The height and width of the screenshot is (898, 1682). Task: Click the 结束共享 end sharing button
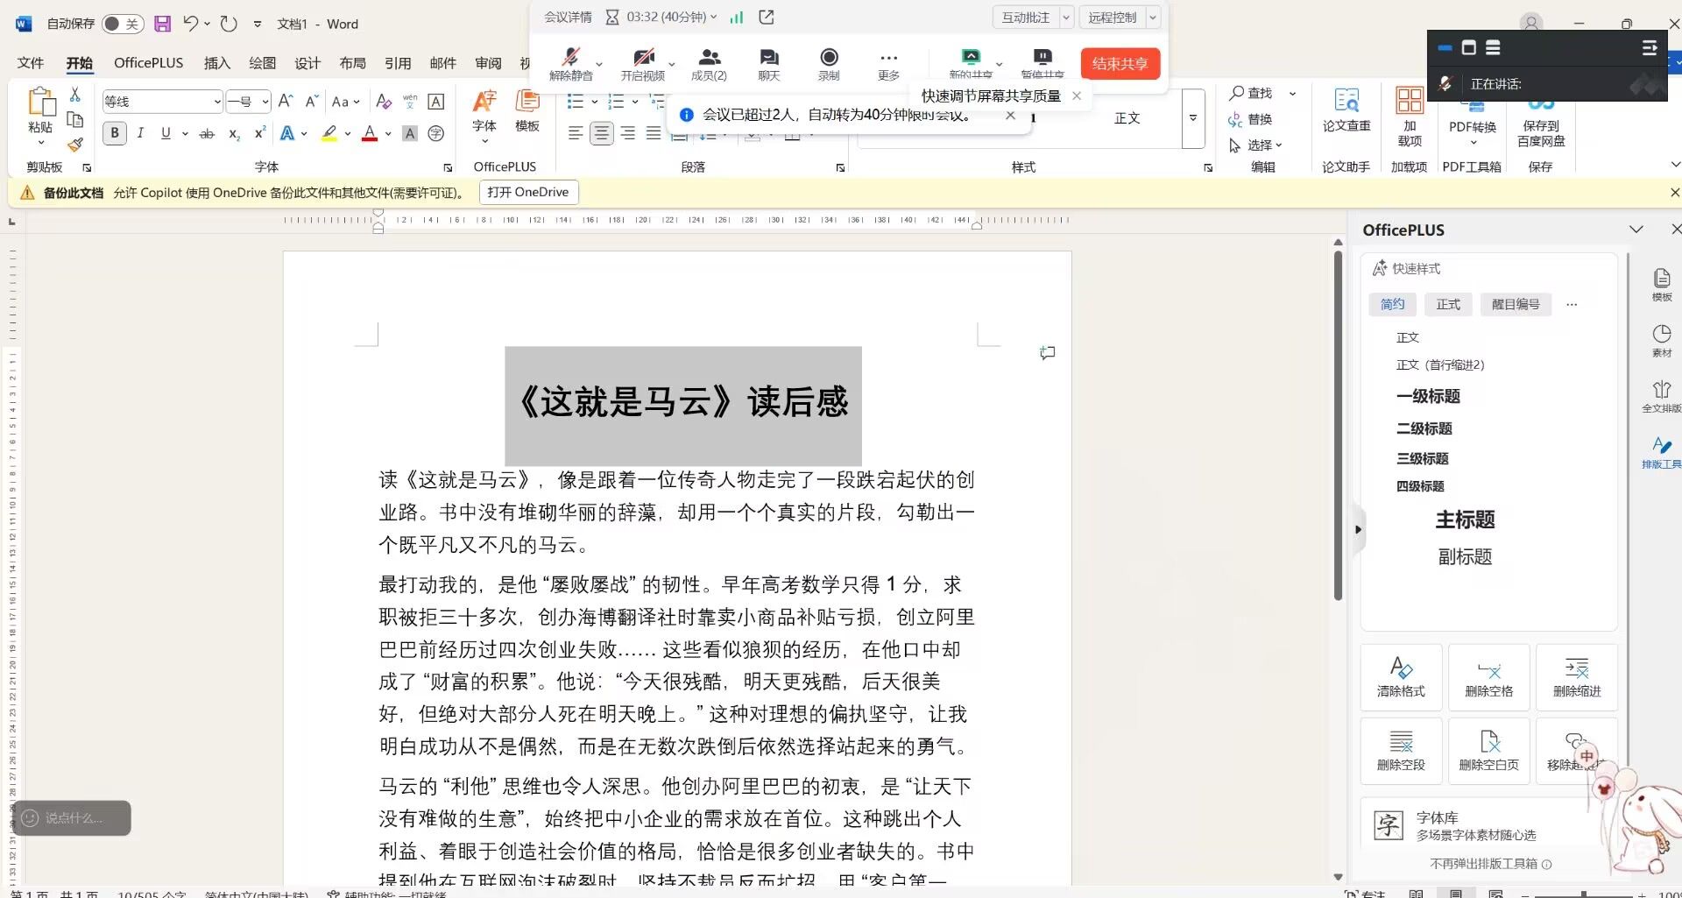[1120, 63]
